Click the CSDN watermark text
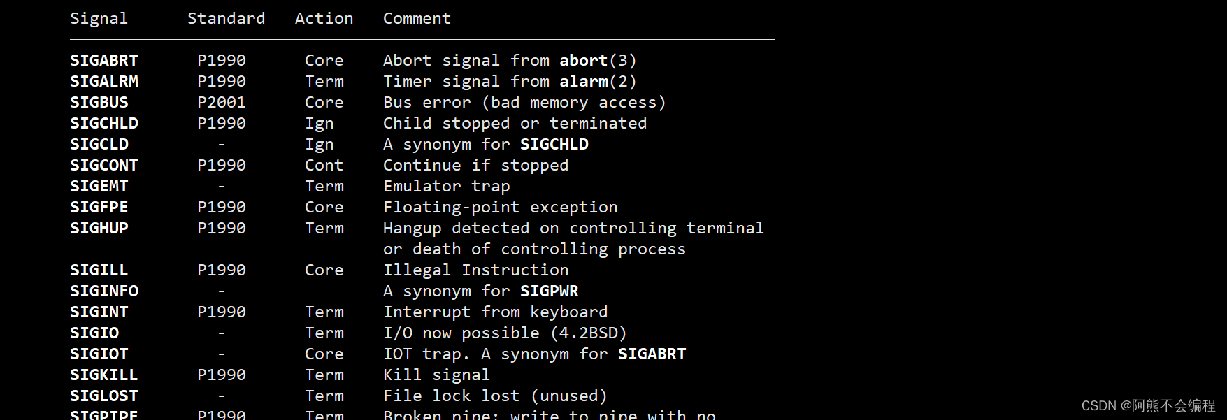1227x420 pixels. (1149, 406)
